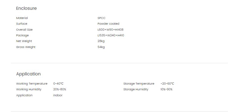Click the Working Temperature label
Image resolution: width=235 pixels, height=112 pixels.
(x=32, y=84)
